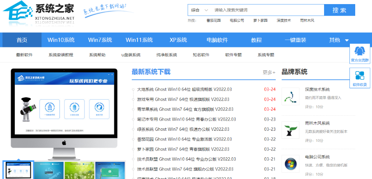Open the Win11系统 navigation tab
Image resolution: width=372 pixels, height=179 pixels.
tap(139, 40)
